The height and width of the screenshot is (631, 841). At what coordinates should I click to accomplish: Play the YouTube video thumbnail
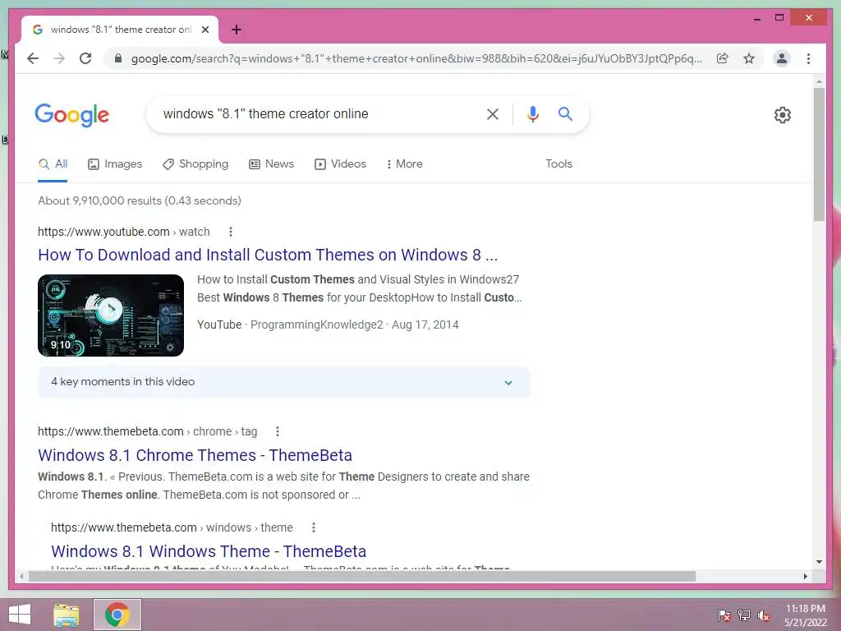coord(111,315)
